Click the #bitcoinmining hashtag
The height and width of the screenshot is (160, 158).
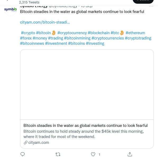point(77,38)
